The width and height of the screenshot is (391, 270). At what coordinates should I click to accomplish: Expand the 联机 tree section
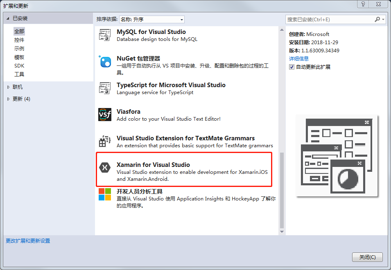[18, 87]
